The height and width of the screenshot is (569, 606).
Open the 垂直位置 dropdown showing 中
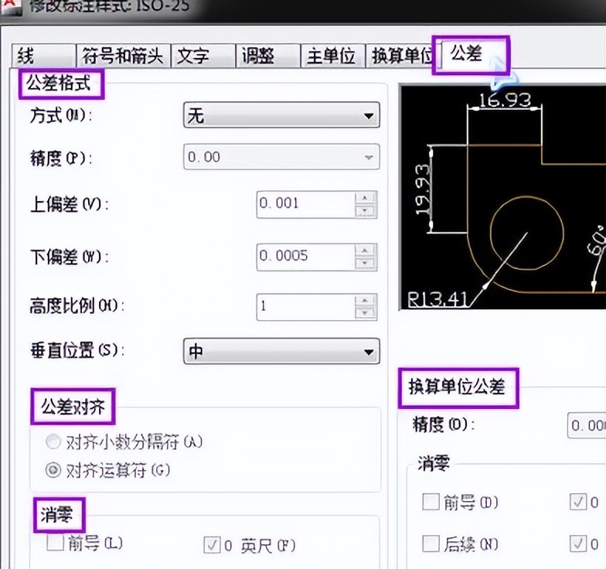281,351
